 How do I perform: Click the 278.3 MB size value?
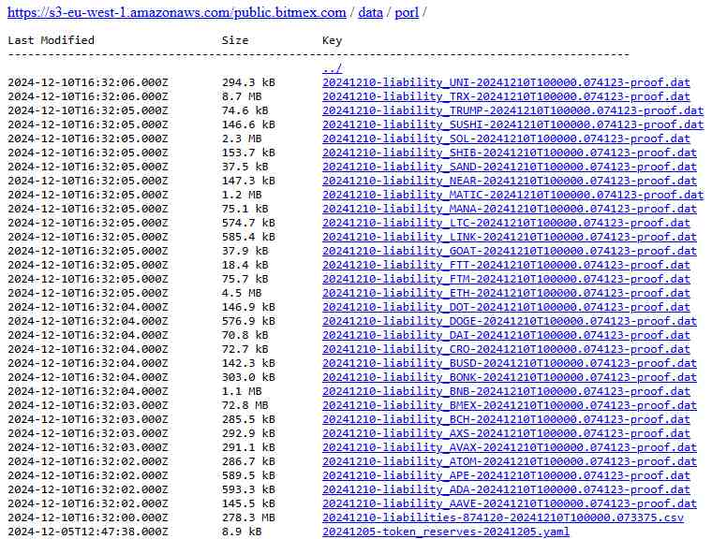(248, 518)
